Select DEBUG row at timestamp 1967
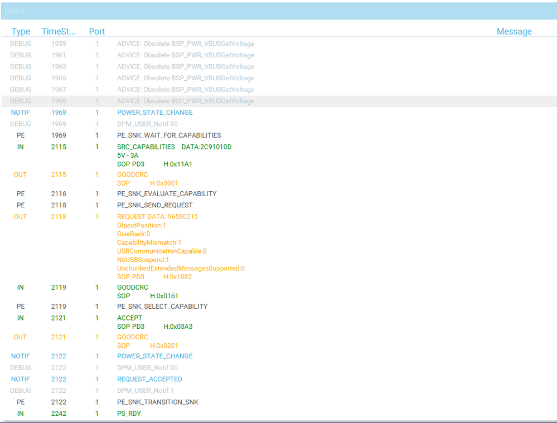The height and width of the screenshot is (423, 557). pos(279,90)
